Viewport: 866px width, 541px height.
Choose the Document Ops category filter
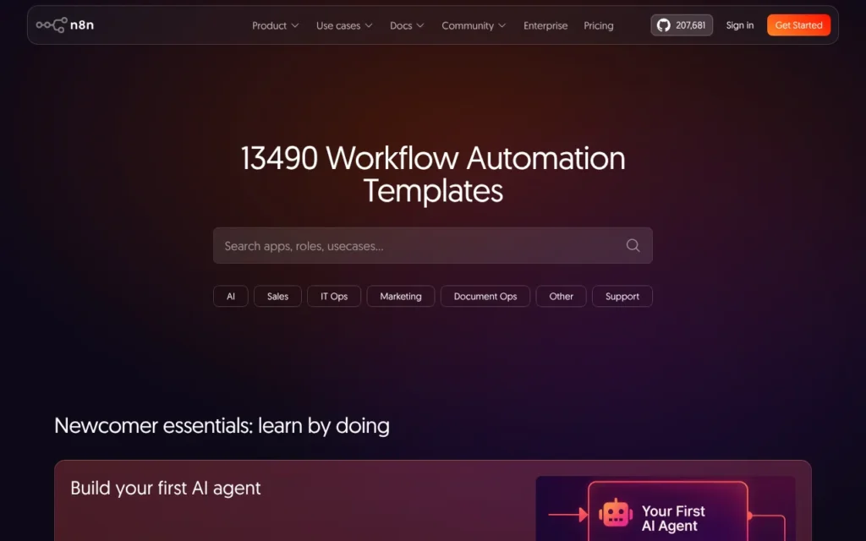pyautogui.click(x=485, y=297)
